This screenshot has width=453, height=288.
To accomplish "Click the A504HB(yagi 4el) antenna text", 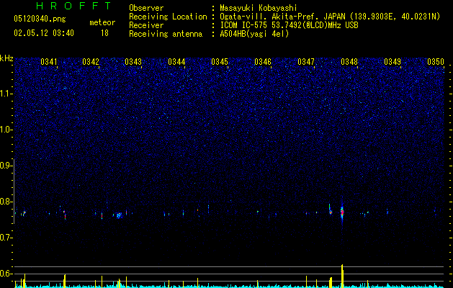I will click(254, 34).
